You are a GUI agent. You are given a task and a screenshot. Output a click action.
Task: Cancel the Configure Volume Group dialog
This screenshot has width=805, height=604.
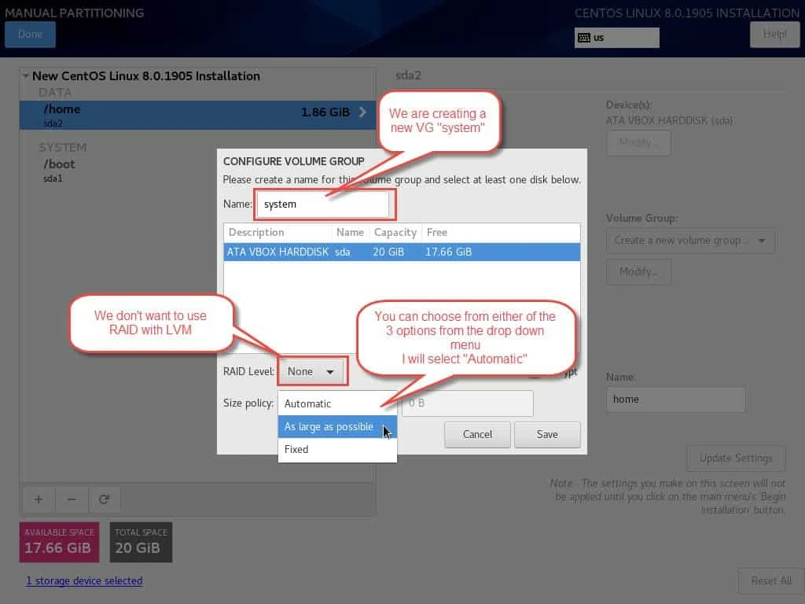click(477, 434)
